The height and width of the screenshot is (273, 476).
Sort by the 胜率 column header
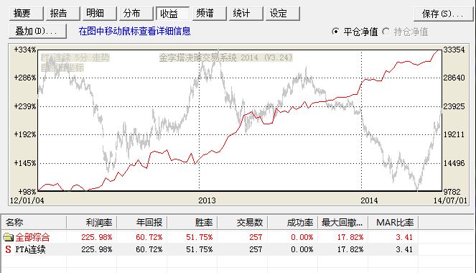coord(192,223)
